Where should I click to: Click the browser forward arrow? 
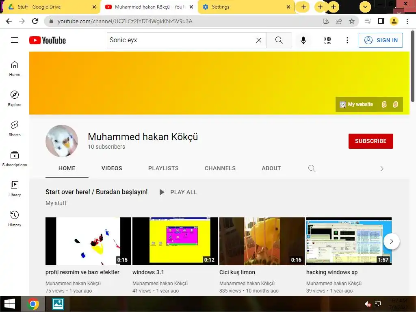pyautogui.click(x=22, y=21)
